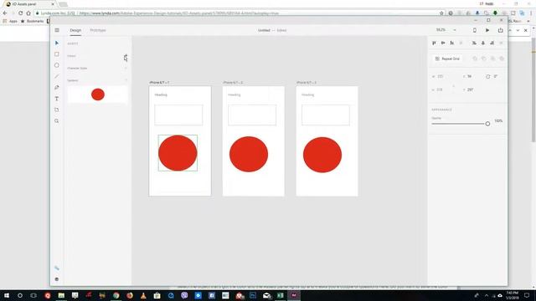Screen dimensions: 536x301
Task: Select the Text tool
Action: pos(57,99)
